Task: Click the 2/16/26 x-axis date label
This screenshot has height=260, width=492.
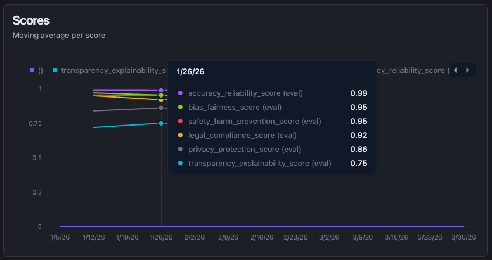Action: tap(262, 237)
